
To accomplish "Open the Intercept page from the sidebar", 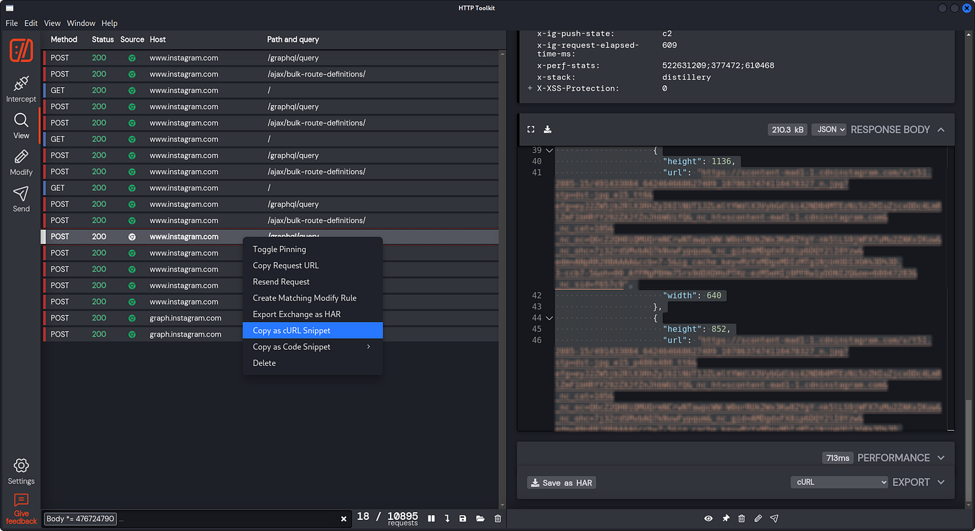I will (x=21, y=89).
